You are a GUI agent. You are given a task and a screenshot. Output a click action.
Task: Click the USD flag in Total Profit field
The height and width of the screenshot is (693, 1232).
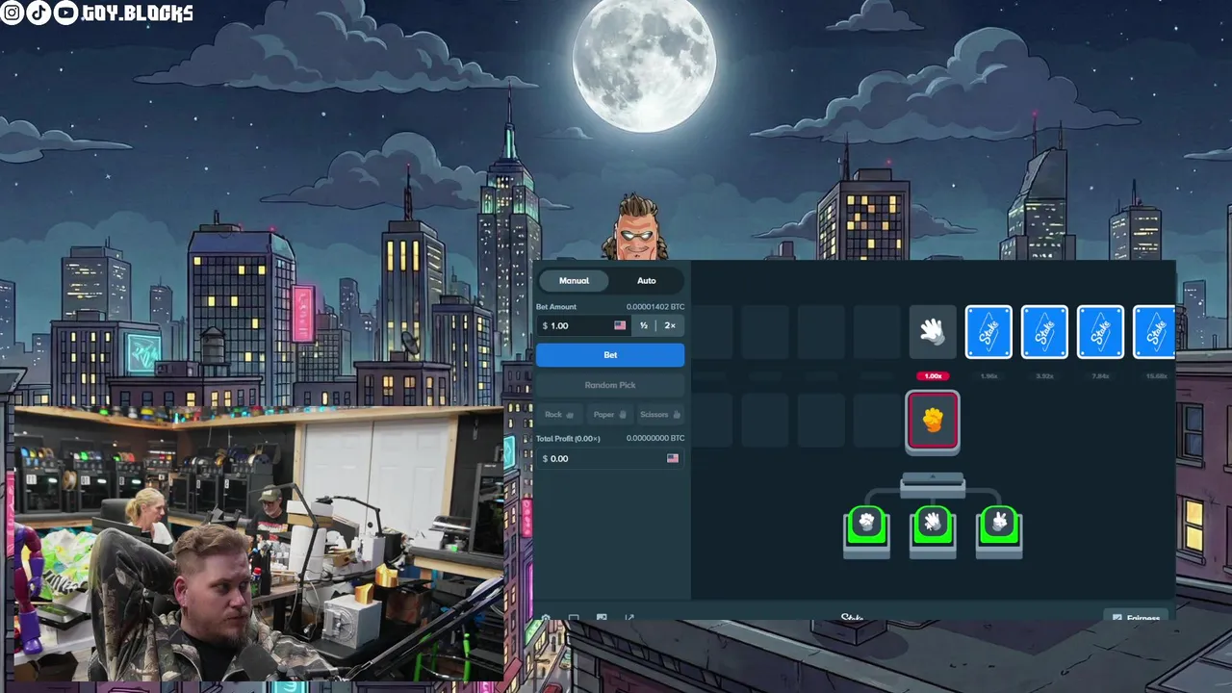673,458
